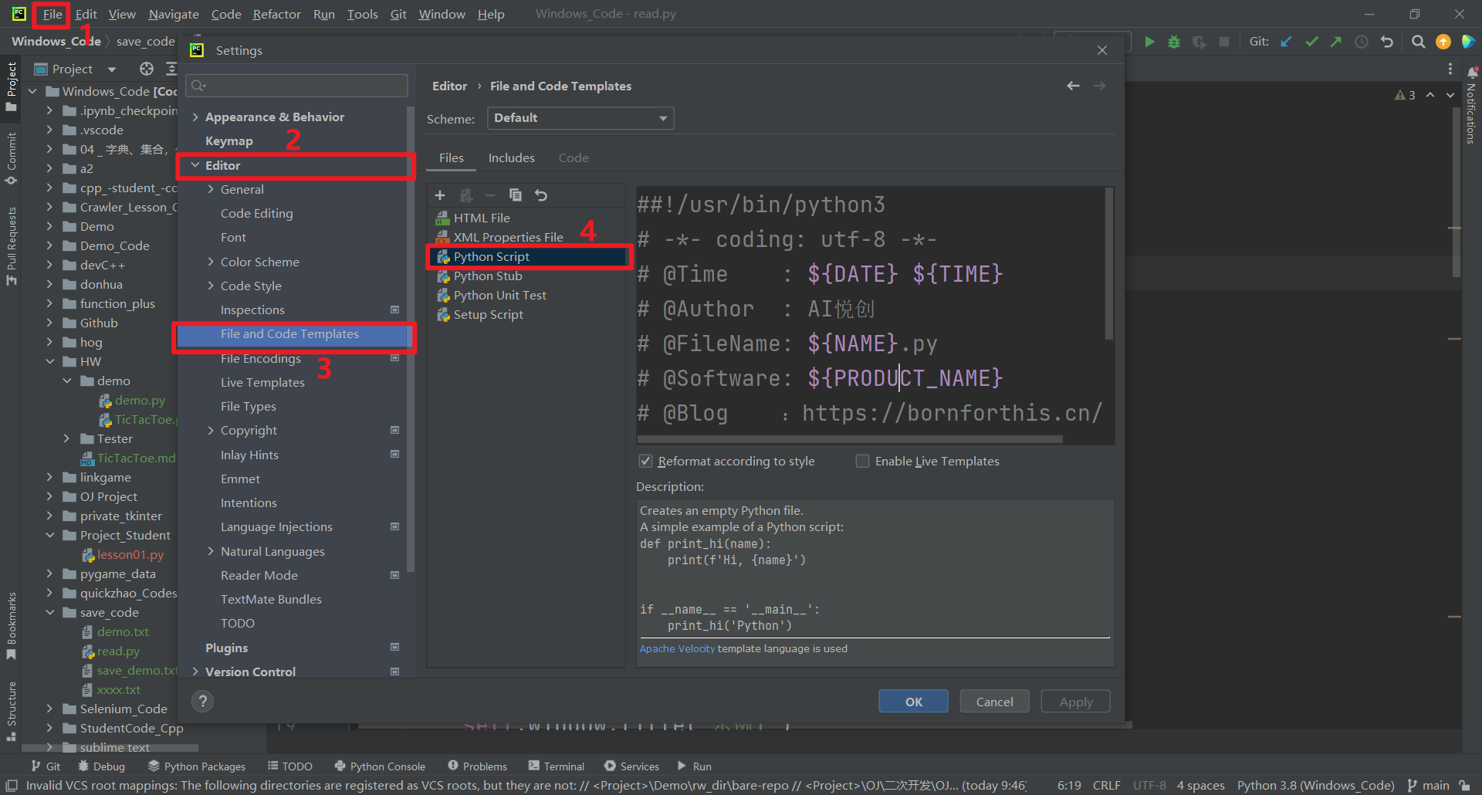Click the settings back navigation arrow
The height and width of the screenshot is (795, 1482).
1073,86
